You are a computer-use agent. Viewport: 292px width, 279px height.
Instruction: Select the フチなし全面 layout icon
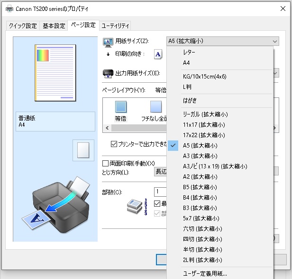pos(156,107)
